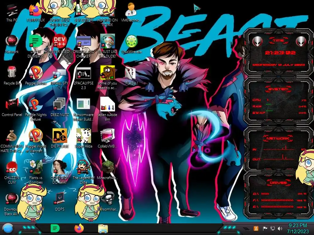314x235 pixels.
Task: Launch Super Hilda
Action: [83, 136]
